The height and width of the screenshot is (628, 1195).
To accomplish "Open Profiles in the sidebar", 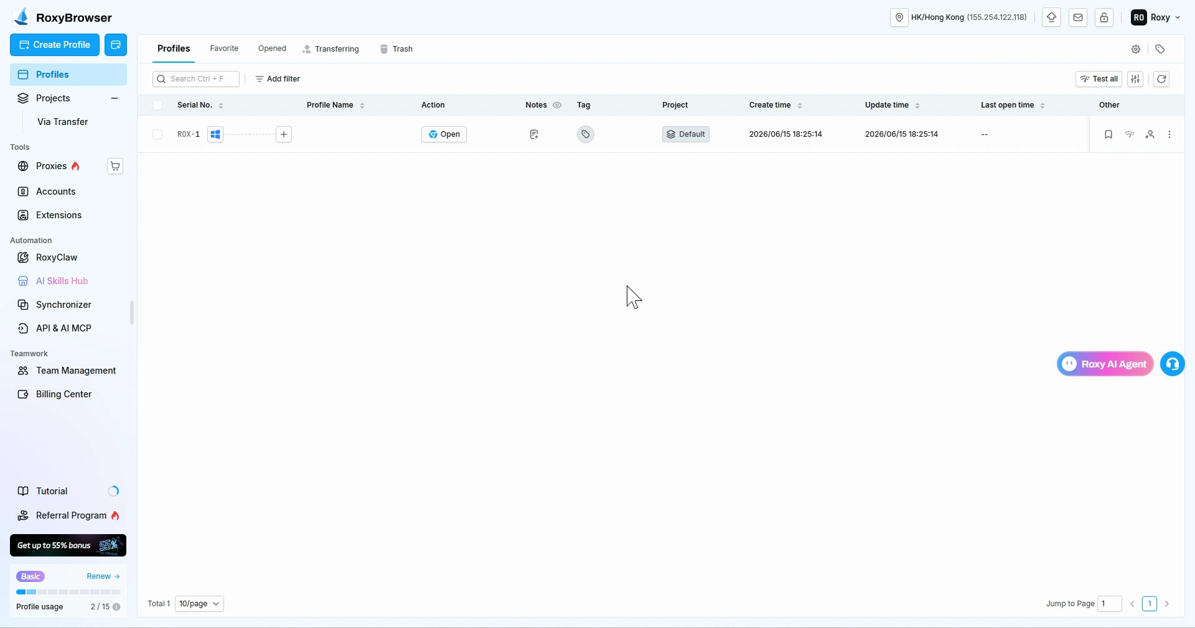I will click(x=68, y=75).
